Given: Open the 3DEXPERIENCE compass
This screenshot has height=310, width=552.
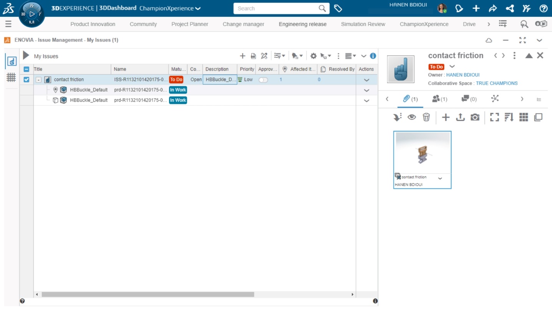Looking at the screenshot, I should [x=32, y=14].
